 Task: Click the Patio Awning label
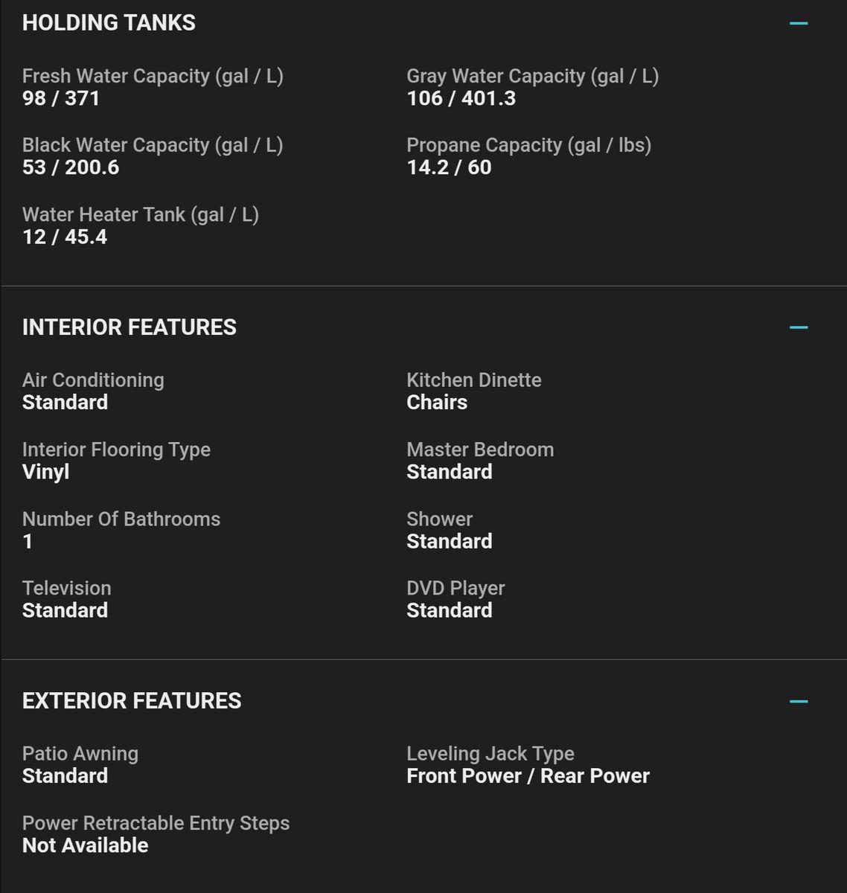pos(80,754)
